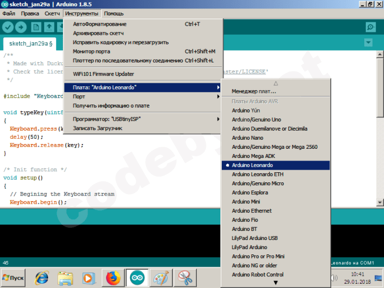
Task: Expand the Программатор: USBtinyISP submenu
Action: 143,119
